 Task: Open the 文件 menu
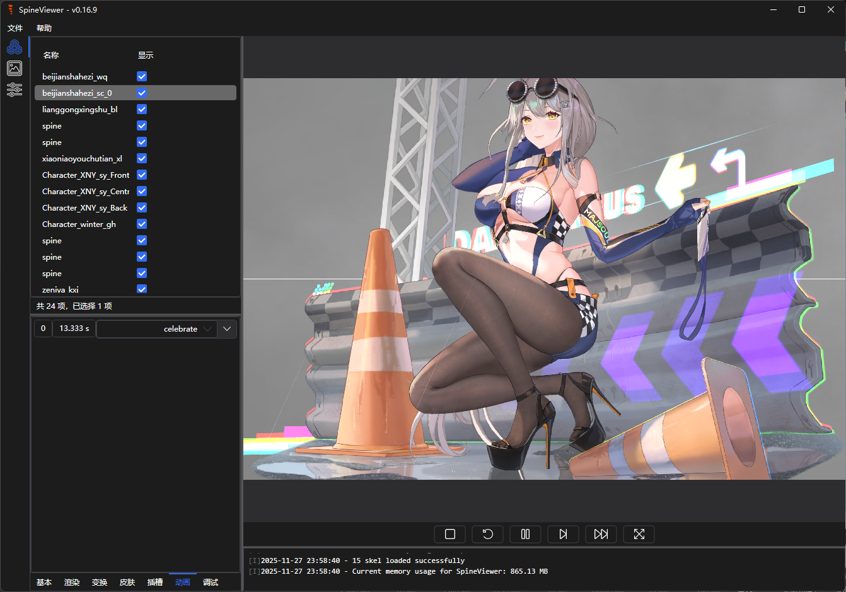(15, 28)
